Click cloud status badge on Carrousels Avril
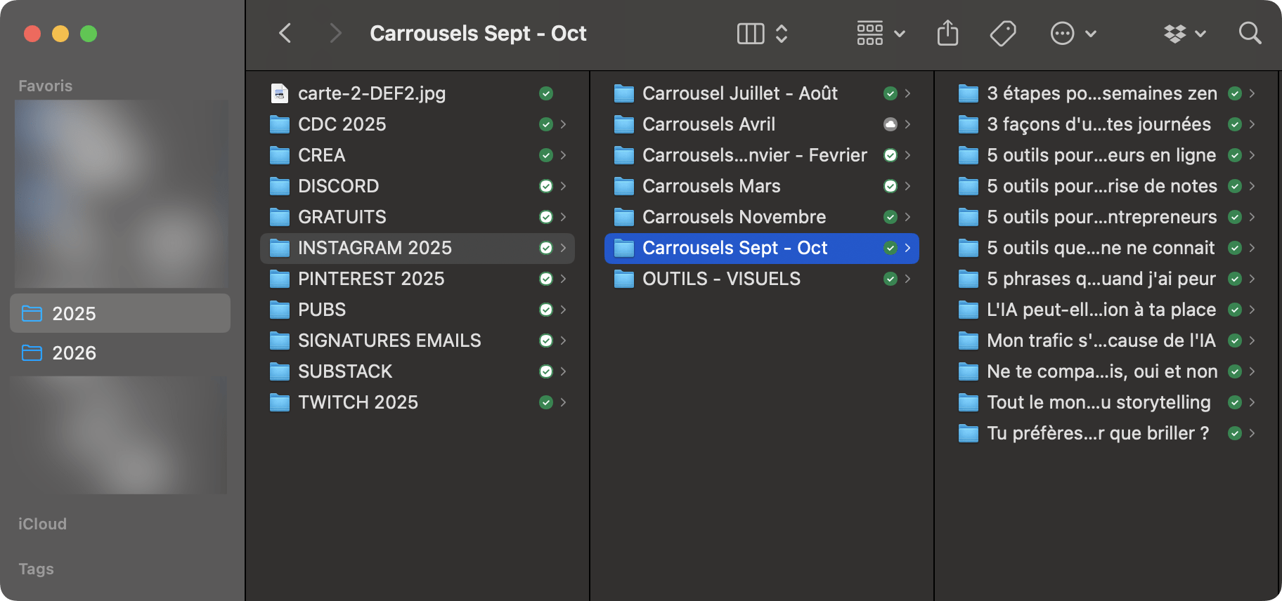This screenshot has width=1282, height=601. pos(890,124)
